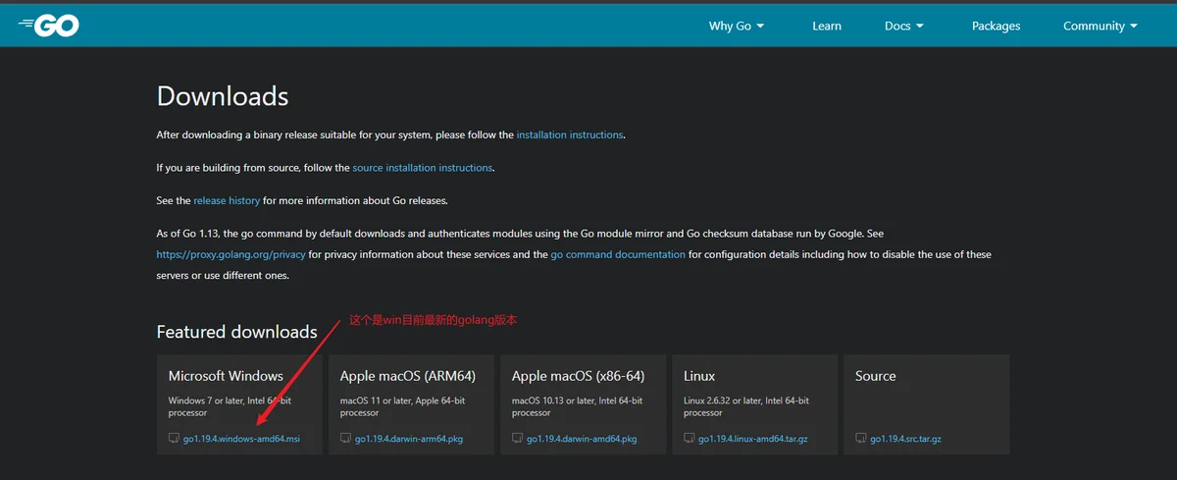Screen dimensions: 1177x480
Task: Click the Downloads page heading
Action: [x=223, y=96]
